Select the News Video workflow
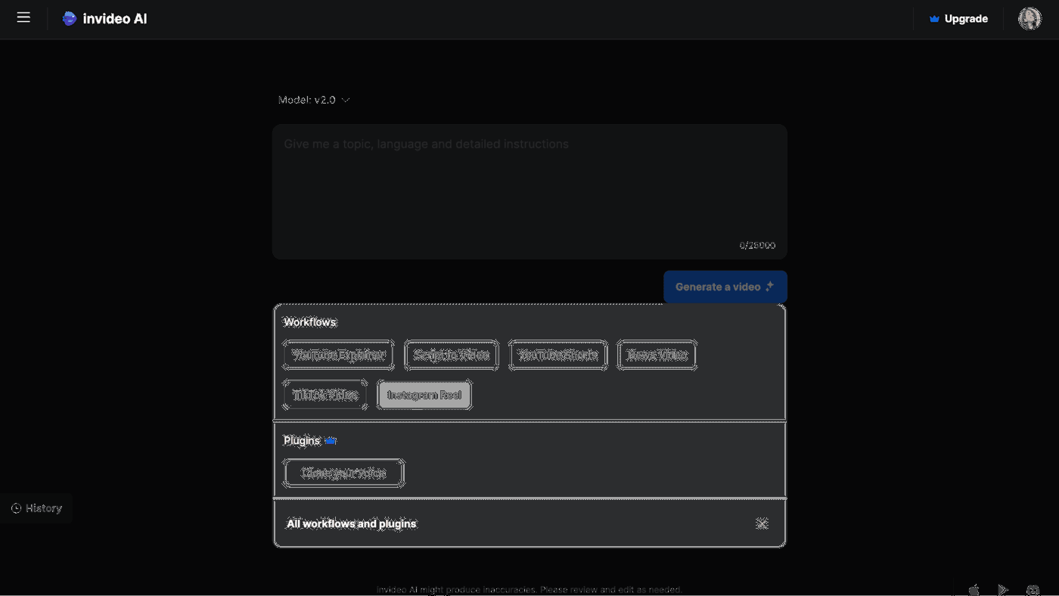Viewport: 1059px width, 596px height. click(x=657, y=355)
